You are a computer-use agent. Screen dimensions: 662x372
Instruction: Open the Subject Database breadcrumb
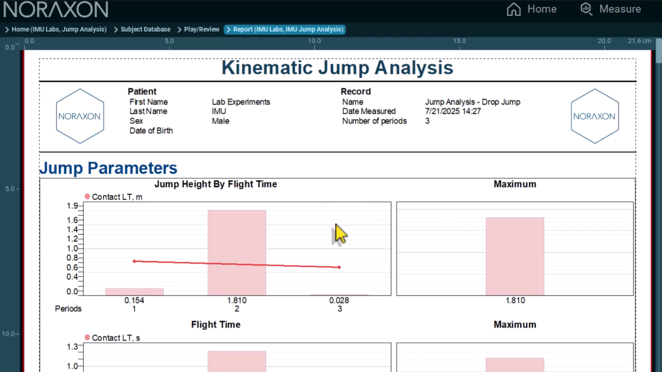pyautogui.click(x=146, y=29)
